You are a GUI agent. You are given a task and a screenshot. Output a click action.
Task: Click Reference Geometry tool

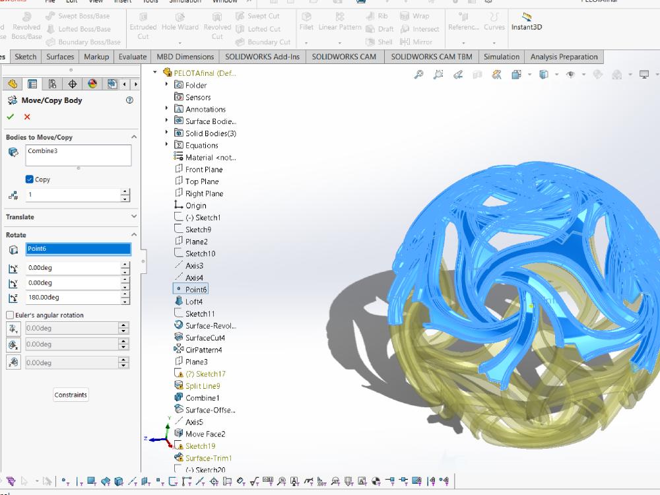click(463, 22)
